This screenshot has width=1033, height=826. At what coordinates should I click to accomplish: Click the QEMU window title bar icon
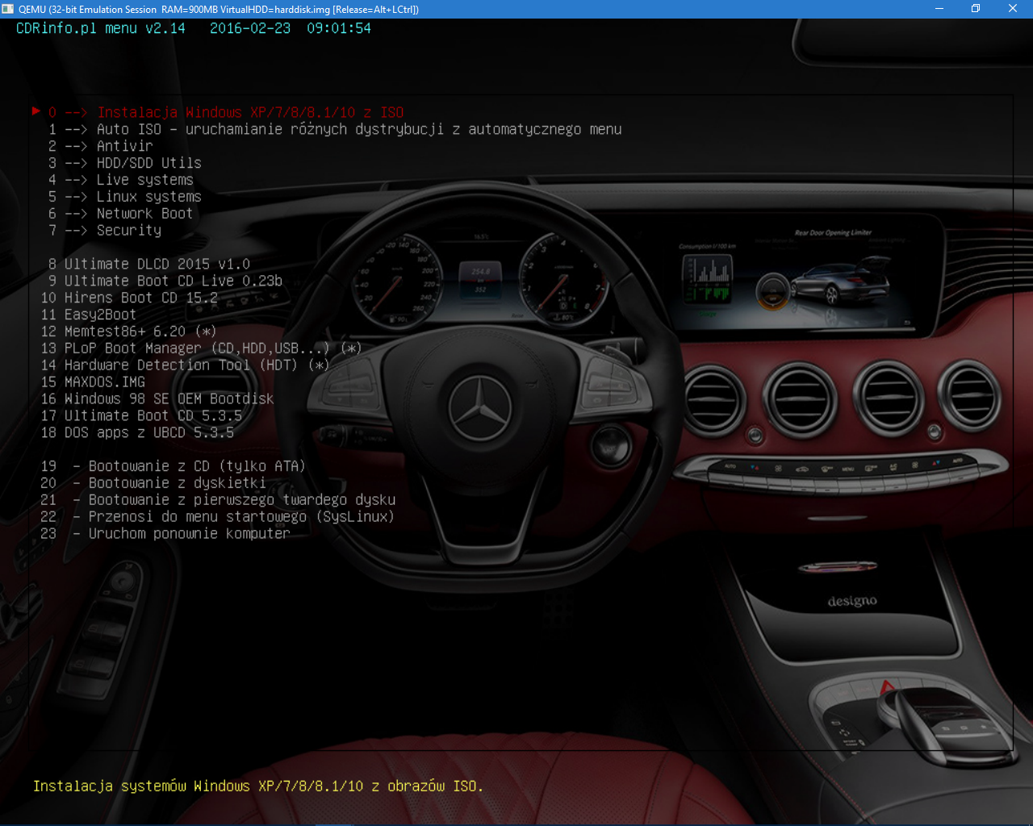coord(8,9)
